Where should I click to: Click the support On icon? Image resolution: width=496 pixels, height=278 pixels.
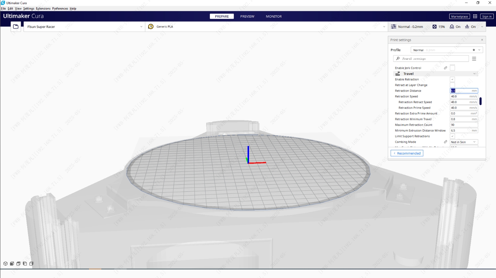[452, 27]
